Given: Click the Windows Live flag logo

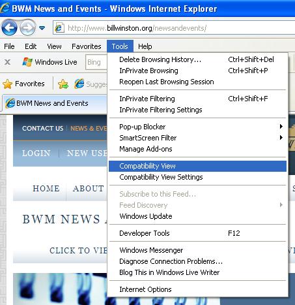Looking at the screenshot, I should (27, 62).
